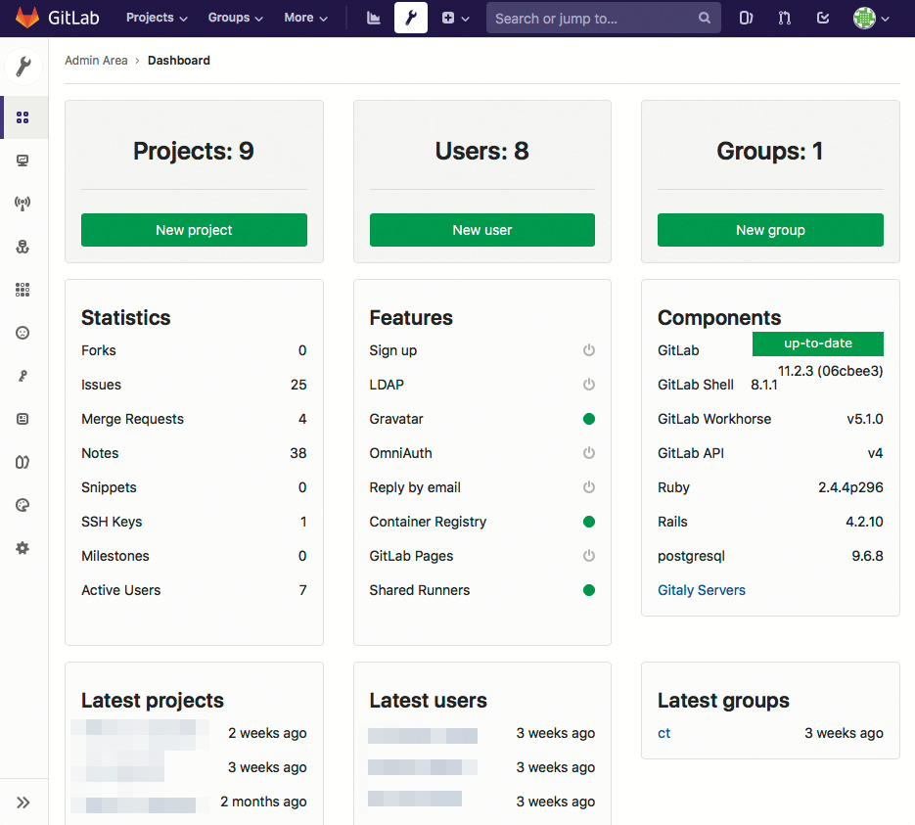Toggle the LDAP feature power icon
The height and width of the screenshot is (825, 915).
click(x=589, y=385)
